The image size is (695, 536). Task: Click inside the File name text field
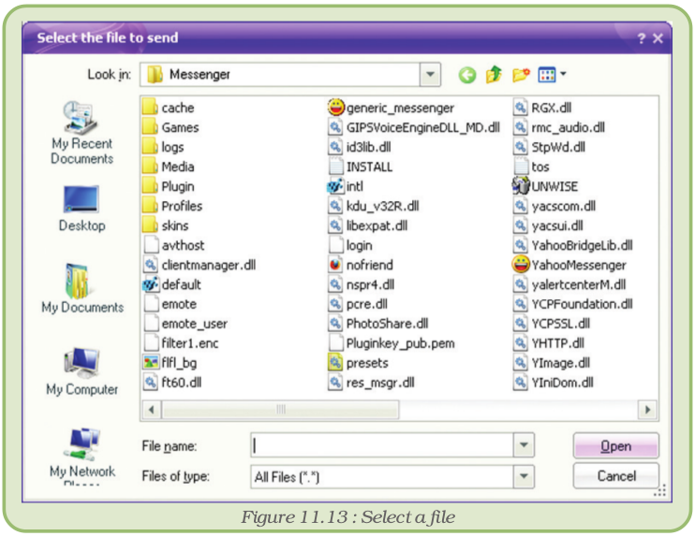382,446
